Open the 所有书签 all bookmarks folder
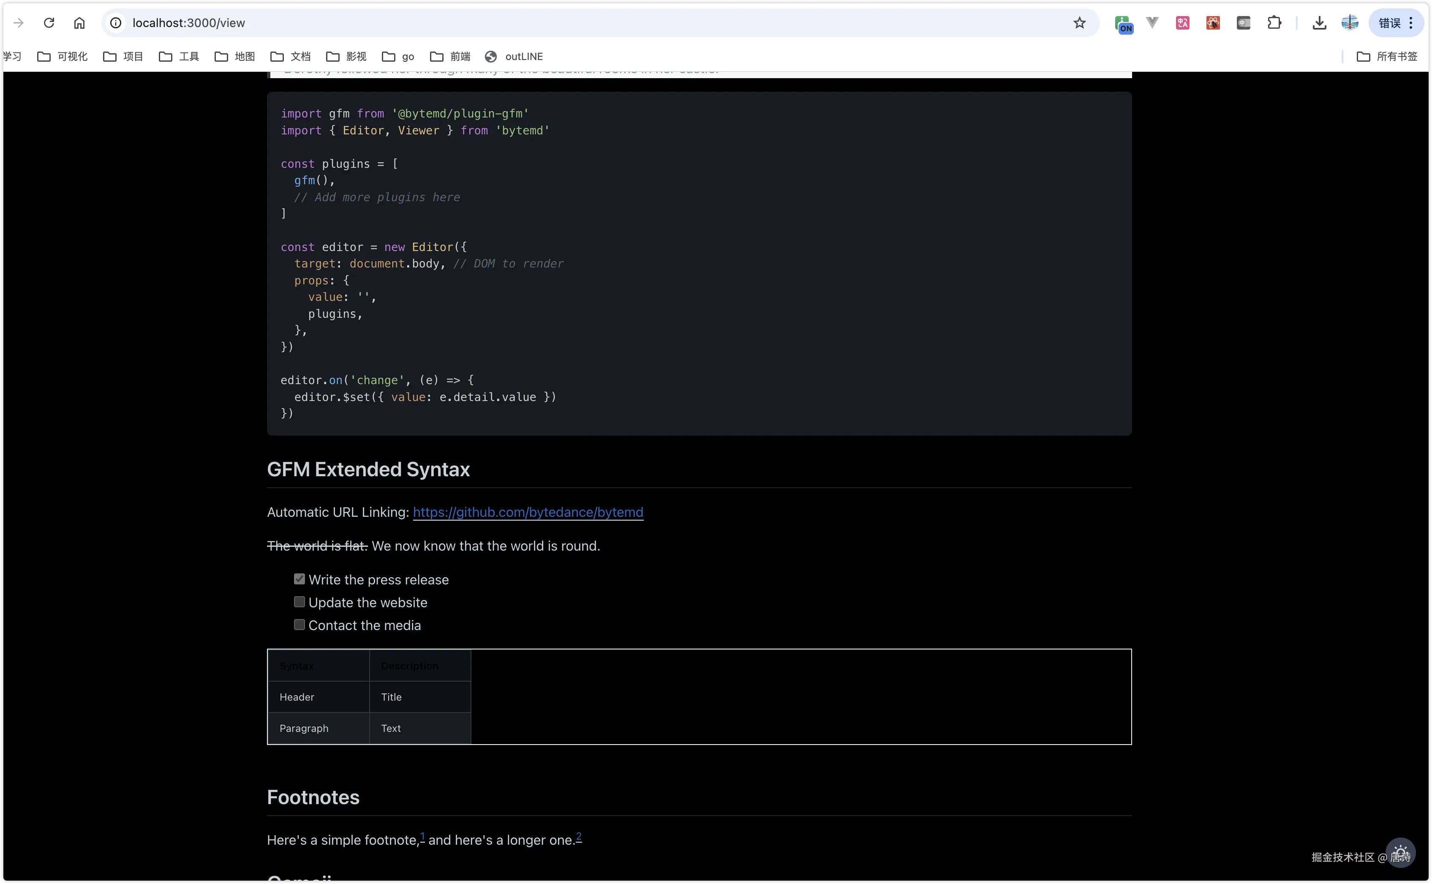Viewport: 1432px width, 884px height. pyautogui.click(x=1387, y=56)
